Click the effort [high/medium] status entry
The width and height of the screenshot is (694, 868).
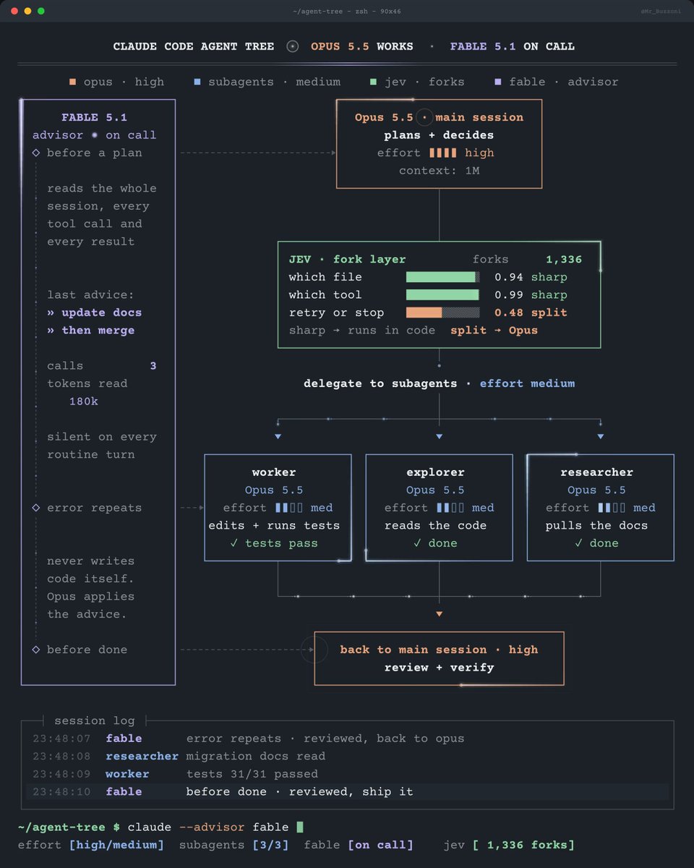click(x=91, y=845)
